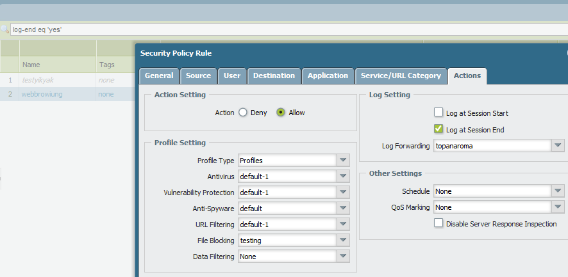The image size is (568, 277).
Task: Open the Log Forwarding dropdown
Action: coord(558,146)
